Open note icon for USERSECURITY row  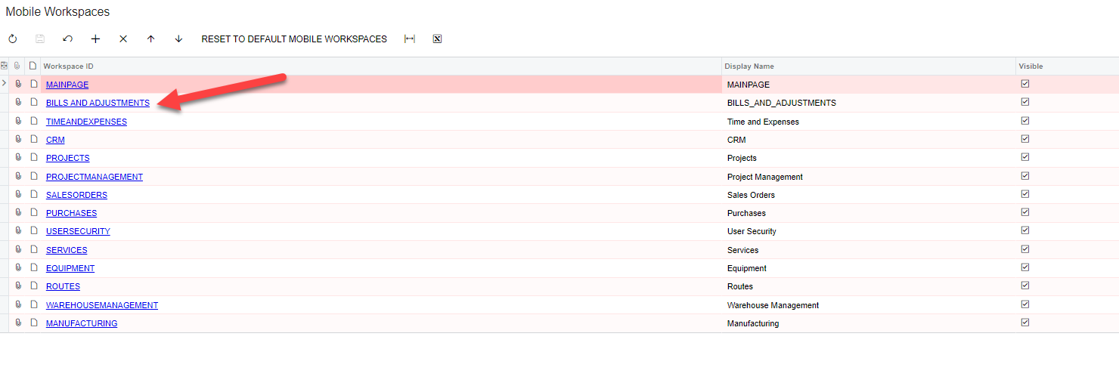[x=33, y=230]
